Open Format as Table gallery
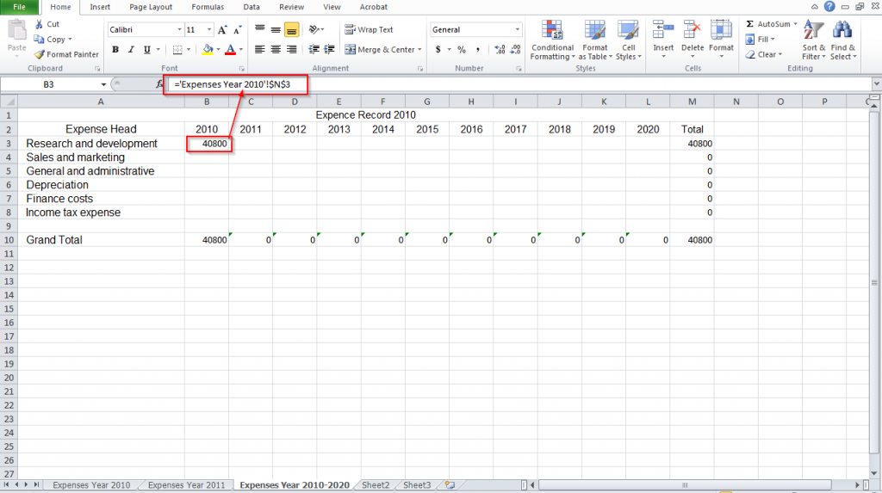The width and height of the screenshot is (882, 493). 594,40
